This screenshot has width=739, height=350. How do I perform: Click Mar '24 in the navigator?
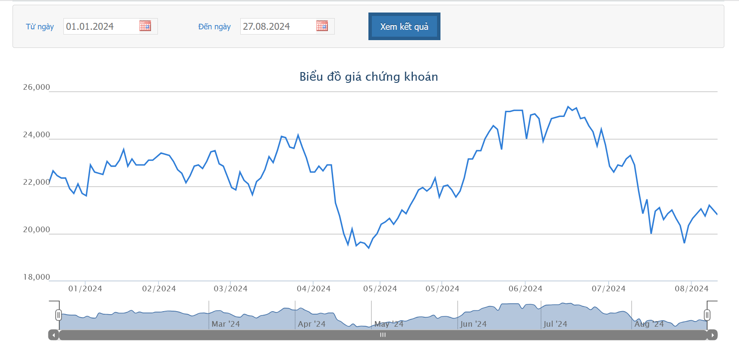[226, 324]
